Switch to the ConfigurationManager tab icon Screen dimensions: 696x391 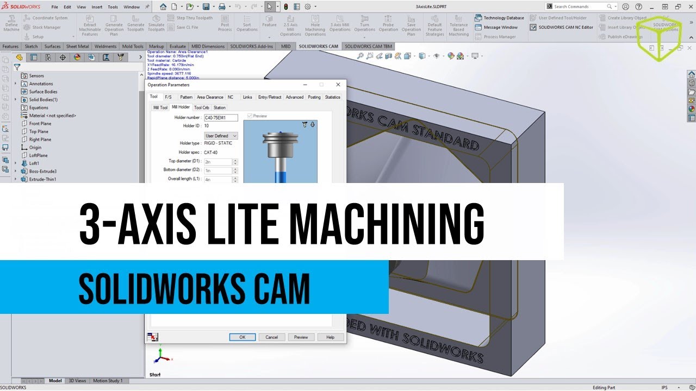click(x=48, y=57)
